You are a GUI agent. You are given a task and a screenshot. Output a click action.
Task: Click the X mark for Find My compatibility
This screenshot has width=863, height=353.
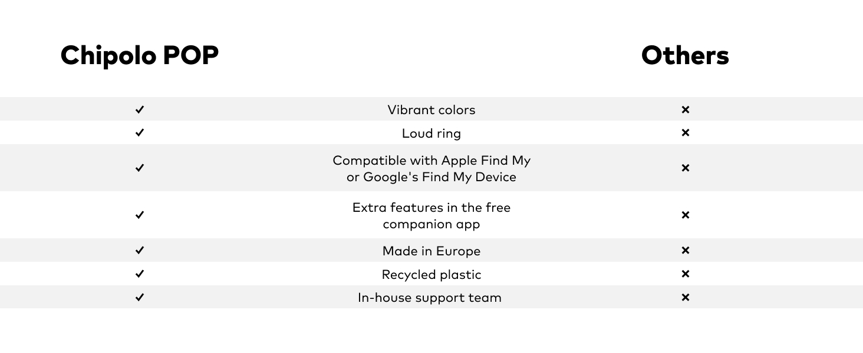(x=685, y=168)
